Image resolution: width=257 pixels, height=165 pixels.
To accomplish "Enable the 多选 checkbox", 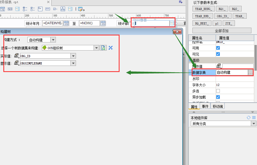I will click(218, 91).
